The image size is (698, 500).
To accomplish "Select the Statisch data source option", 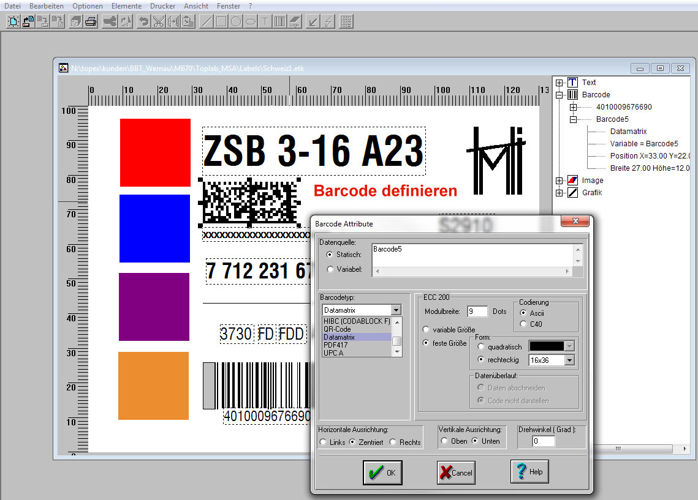I will point(330,255).
